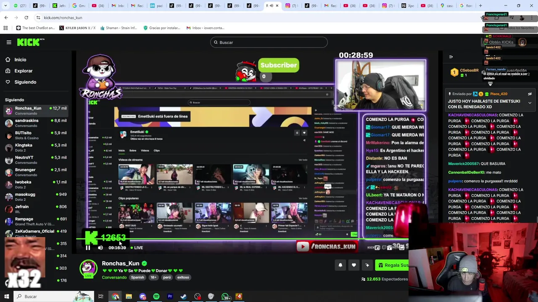Pause the live stream video
The image size is (538, 302).
click(x=88, y=247)
